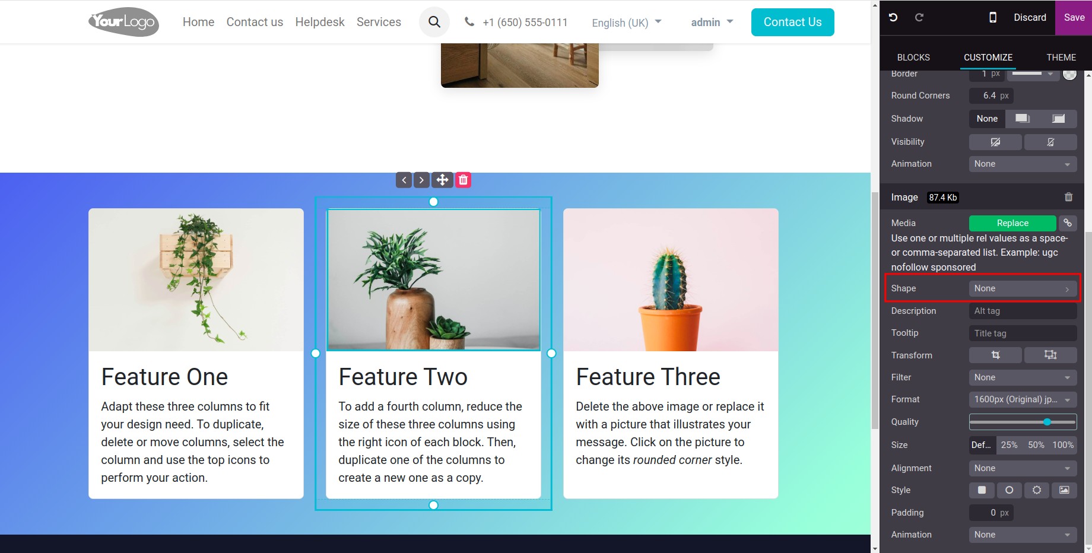
Task: Adjust the Quality slider
Action: [x=1023, y=422]
